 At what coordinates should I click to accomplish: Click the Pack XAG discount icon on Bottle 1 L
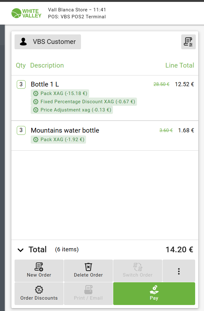[x=36, y=93]
